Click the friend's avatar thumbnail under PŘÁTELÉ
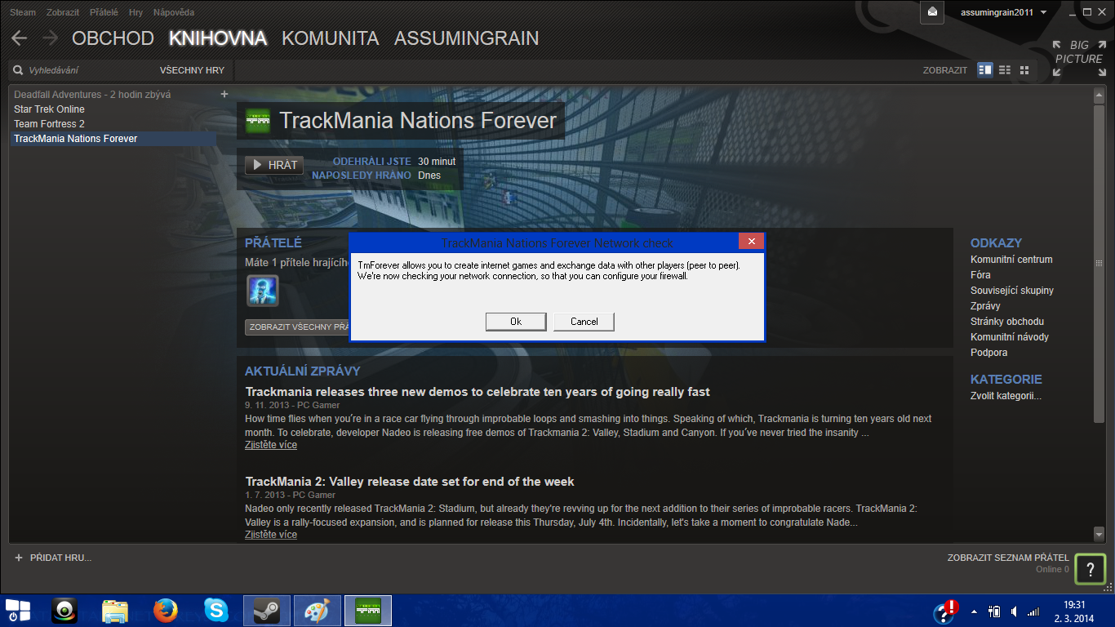Screen dimensions: 1115x627 (x=263, y=291)
